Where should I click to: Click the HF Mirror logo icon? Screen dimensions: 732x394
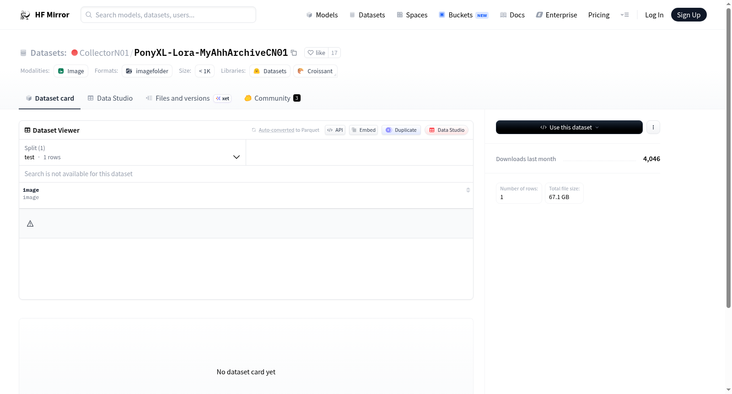[25, 15]
